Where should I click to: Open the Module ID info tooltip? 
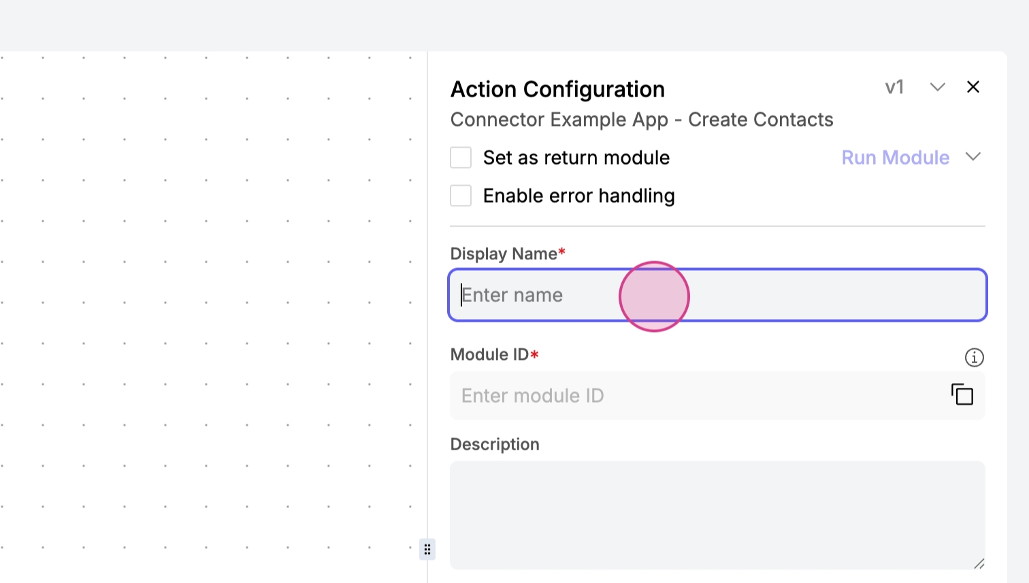click(974, 357)
